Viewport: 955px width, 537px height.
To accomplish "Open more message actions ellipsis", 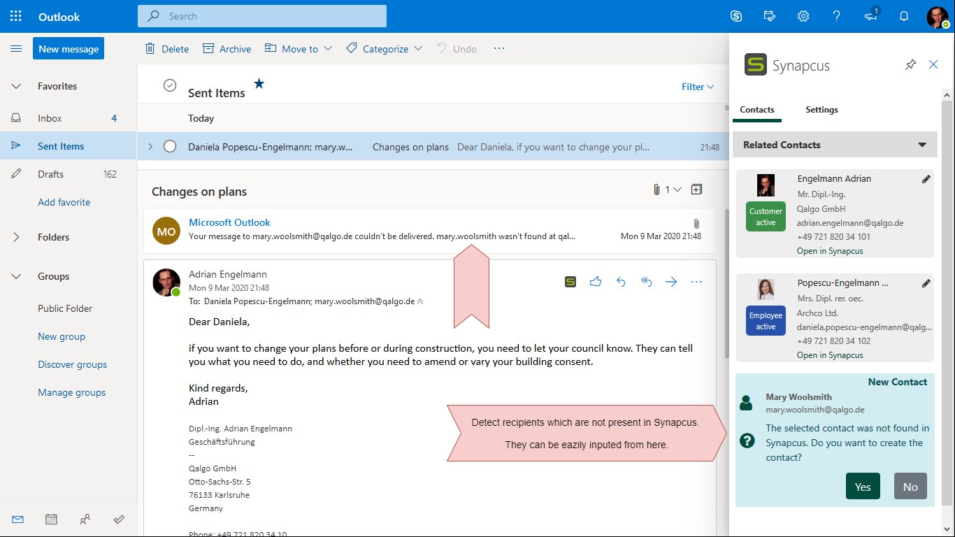I will [696, 282].
